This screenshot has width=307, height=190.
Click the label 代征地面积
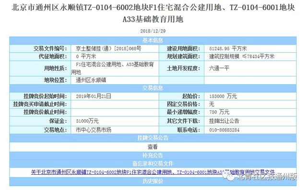coord(53,56)
